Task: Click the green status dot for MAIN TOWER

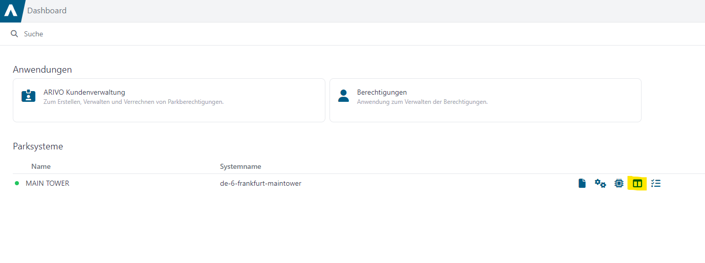Action: [17, 183]
